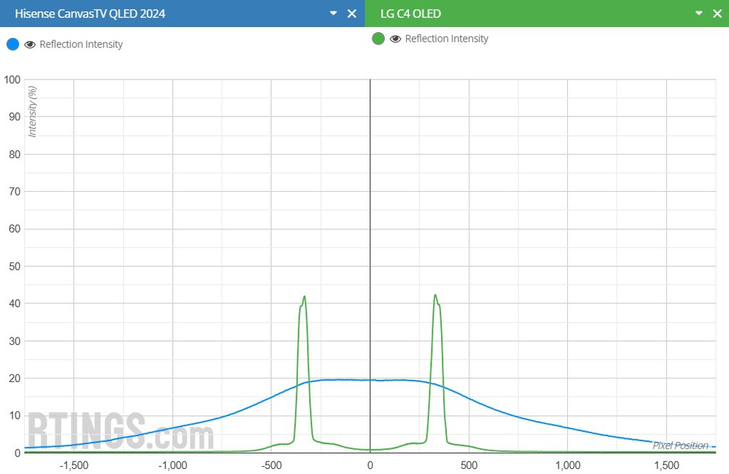Select the Hisense CanvasTV QLED 2024 header
This screenshot has height=474, width=729.
[90, 14]
